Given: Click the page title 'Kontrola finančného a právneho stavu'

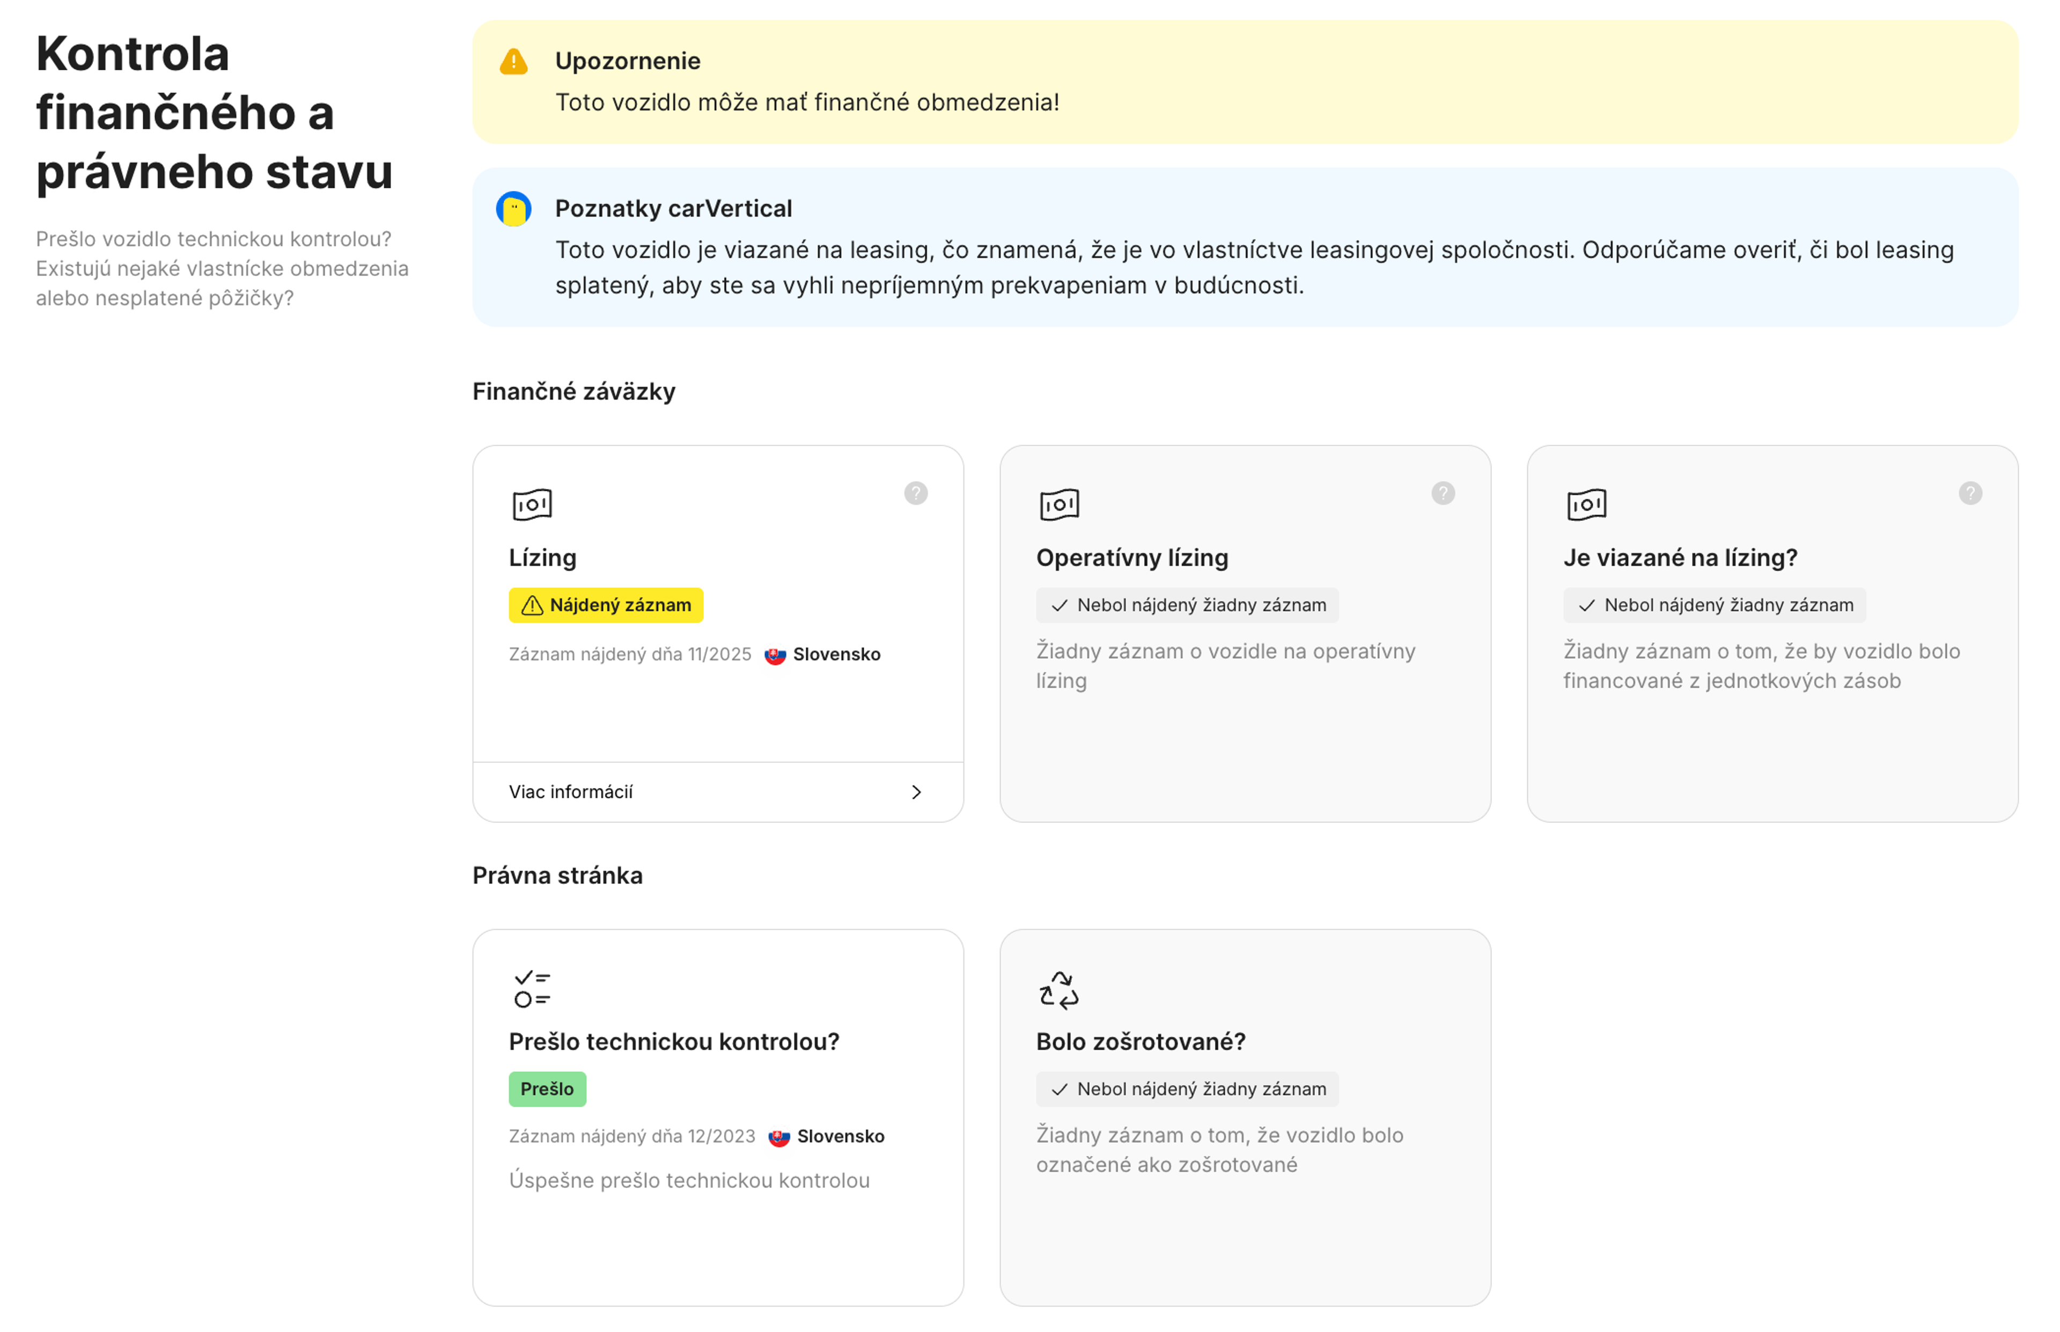Looking at the screenshot, I should (x=215, y=113).
